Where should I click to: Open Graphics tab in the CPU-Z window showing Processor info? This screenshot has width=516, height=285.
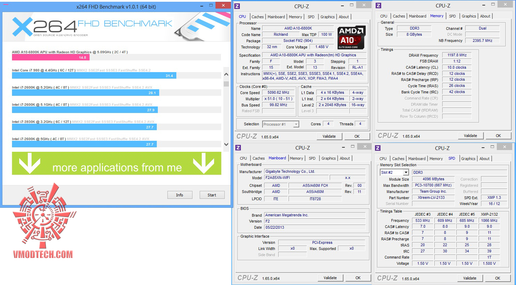click(x=327, y=17)
